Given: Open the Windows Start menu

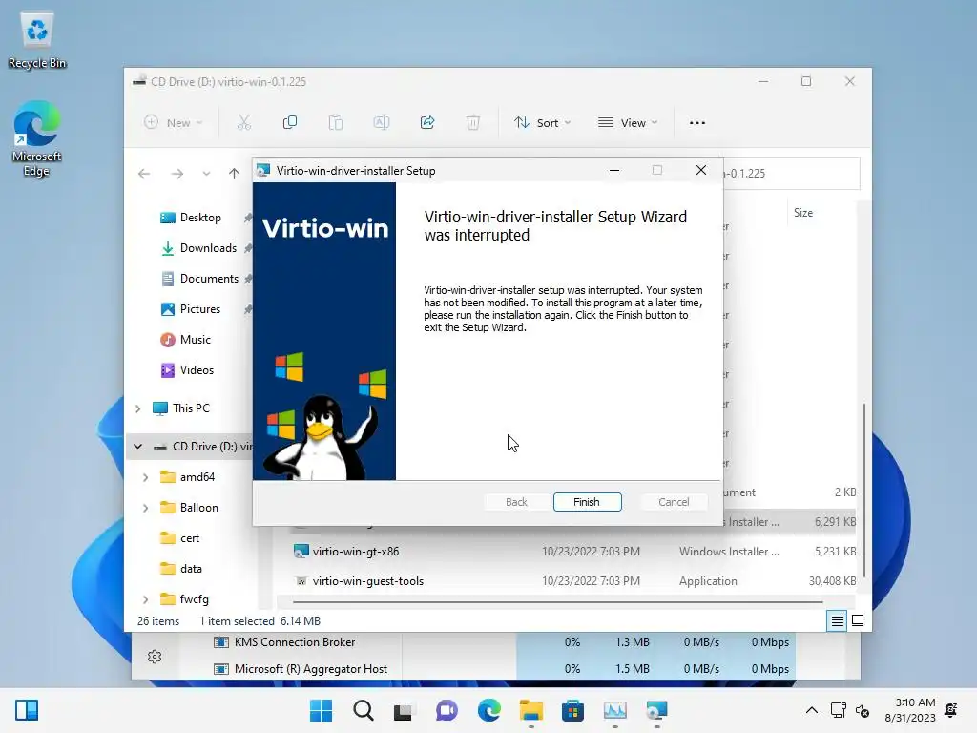Looking at the screenshot, I should 321,710.
